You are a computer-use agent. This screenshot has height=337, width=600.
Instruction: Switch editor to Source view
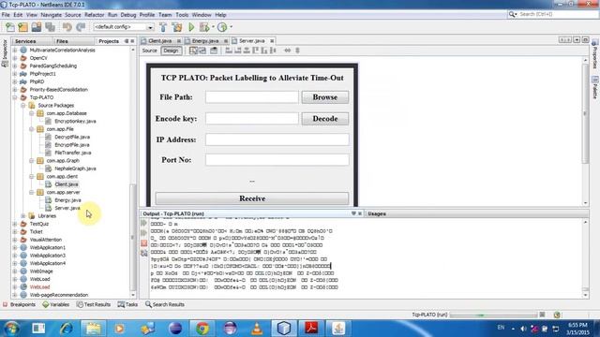tap(150, 51)
